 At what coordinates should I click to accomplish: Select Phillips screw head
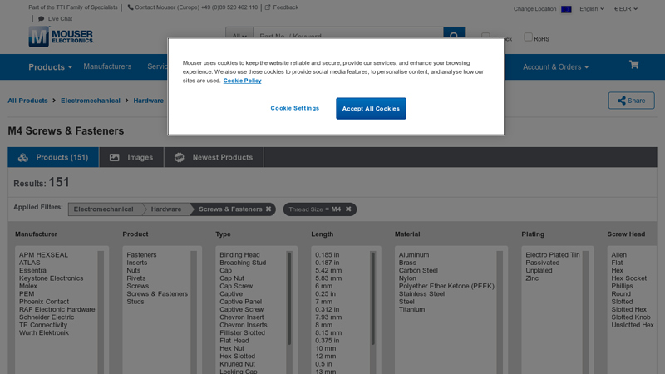(622, 286)
